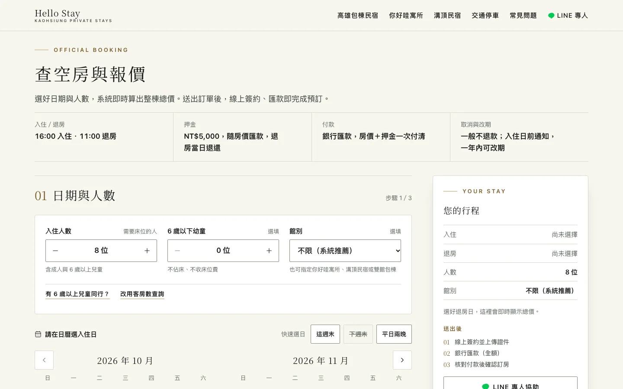The width and height of the screenshot is (623, 389).
Task: Click the 尚未選擇 value in the 入住 row
Action: [x=565, y=235]
